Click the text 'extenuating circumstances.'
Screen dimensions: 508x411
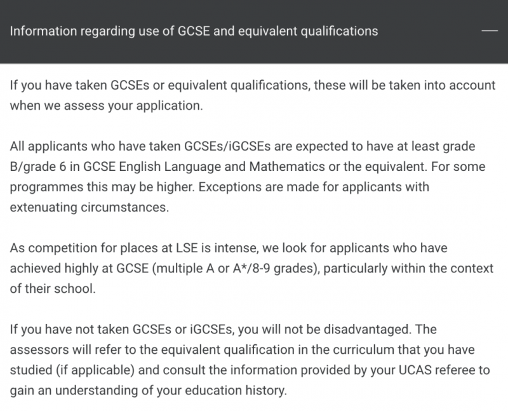pos(90,207)
